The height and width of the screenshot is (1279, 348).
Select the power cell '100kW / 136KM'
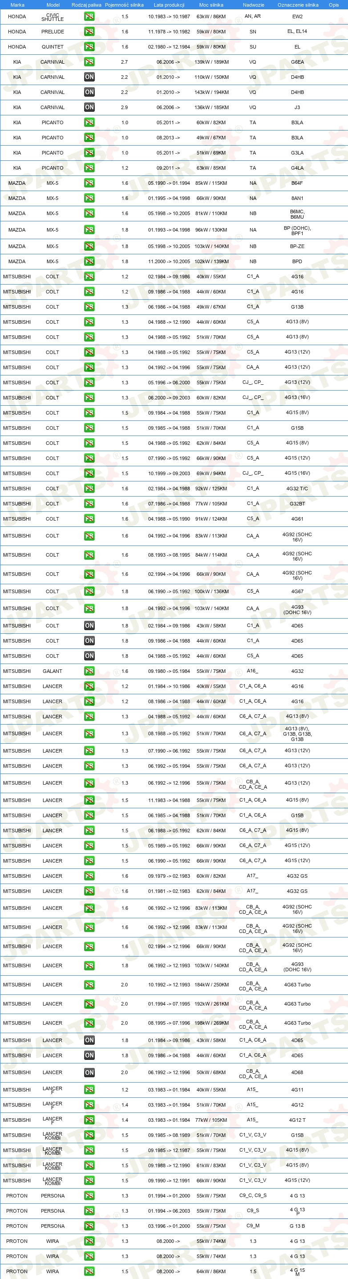[x=211, y=591]
